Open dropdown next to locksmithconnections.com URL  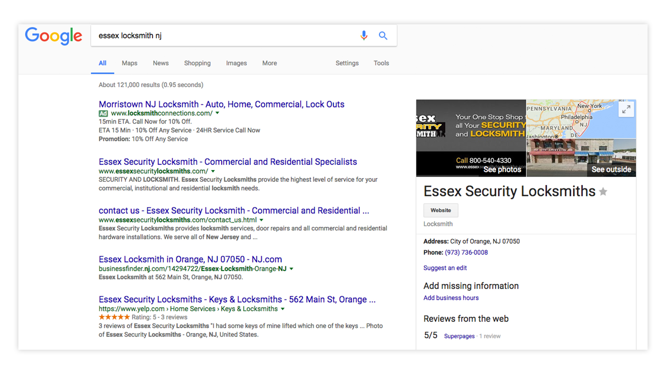(x=217, y=113)
